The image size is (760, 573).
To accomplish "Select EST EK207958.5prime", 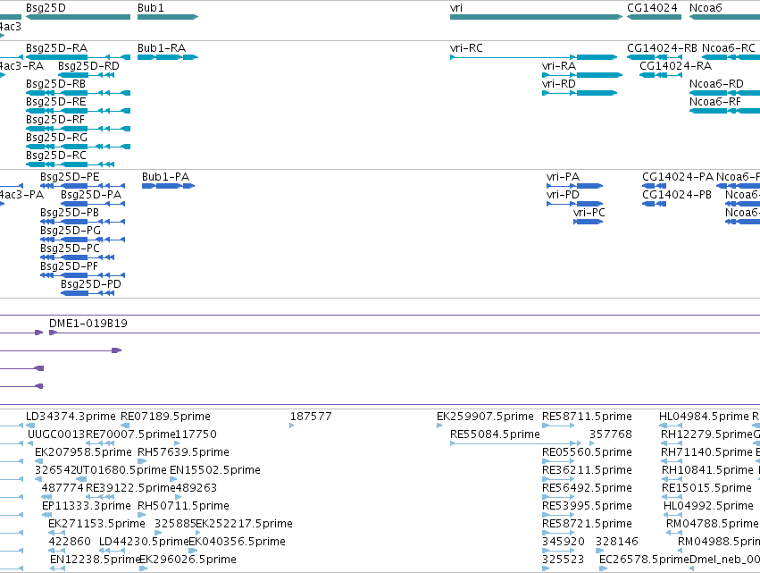I will coord(39,461).
